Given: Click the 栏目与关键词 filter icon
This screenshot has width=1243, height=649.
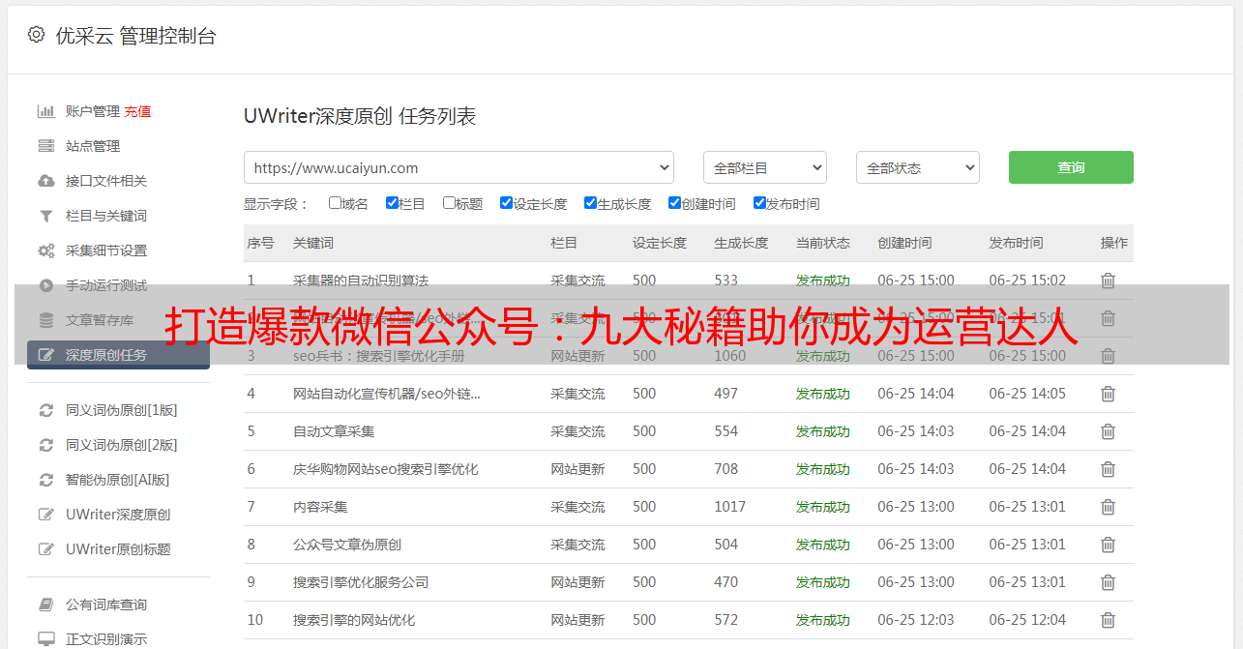Looking at the screenshot, I should pyautogui.click(x=45, y=216).
